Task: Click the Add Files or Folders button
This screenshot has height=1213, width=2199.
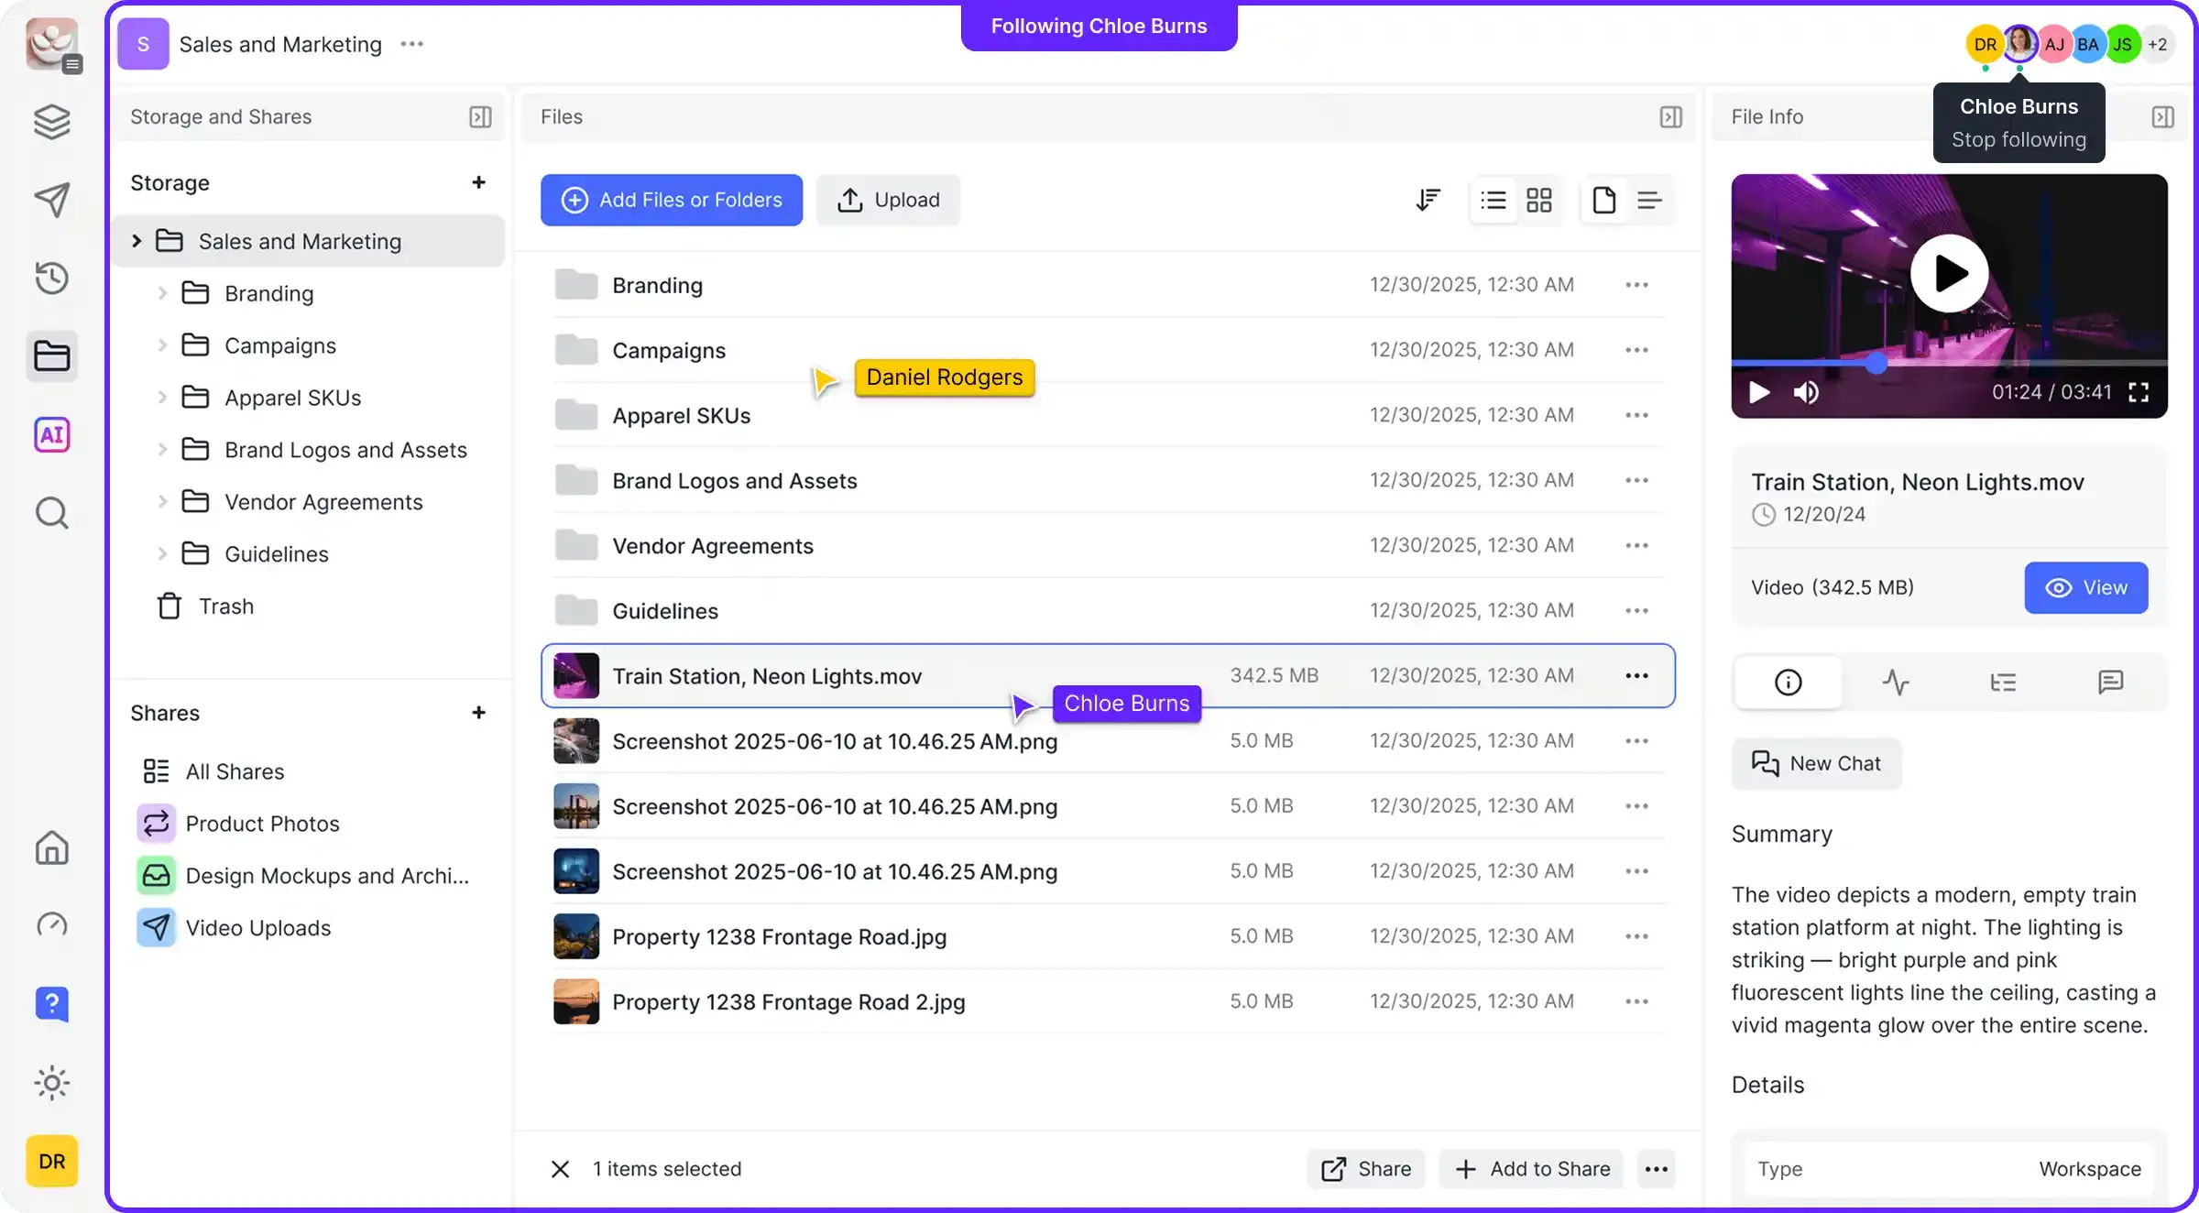Action: [x=672, y=200]
